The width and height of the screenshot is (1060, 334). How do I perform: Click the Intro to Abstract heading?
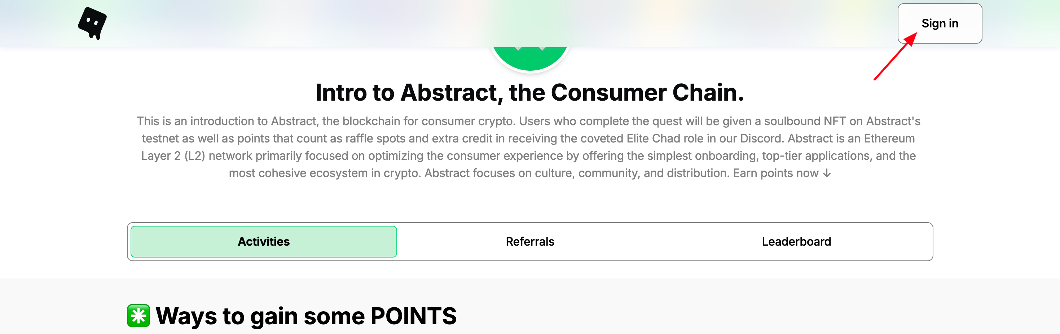pyautogui.click(x=529, y=93)
